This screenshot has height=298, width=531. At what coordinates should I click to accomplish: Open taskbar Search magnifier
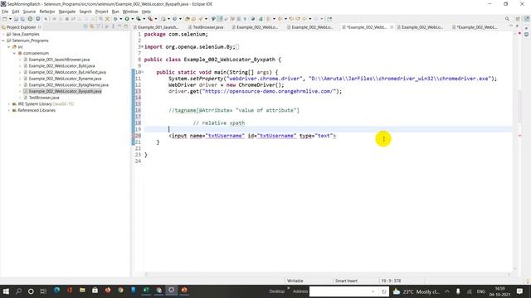pos(18,291)
